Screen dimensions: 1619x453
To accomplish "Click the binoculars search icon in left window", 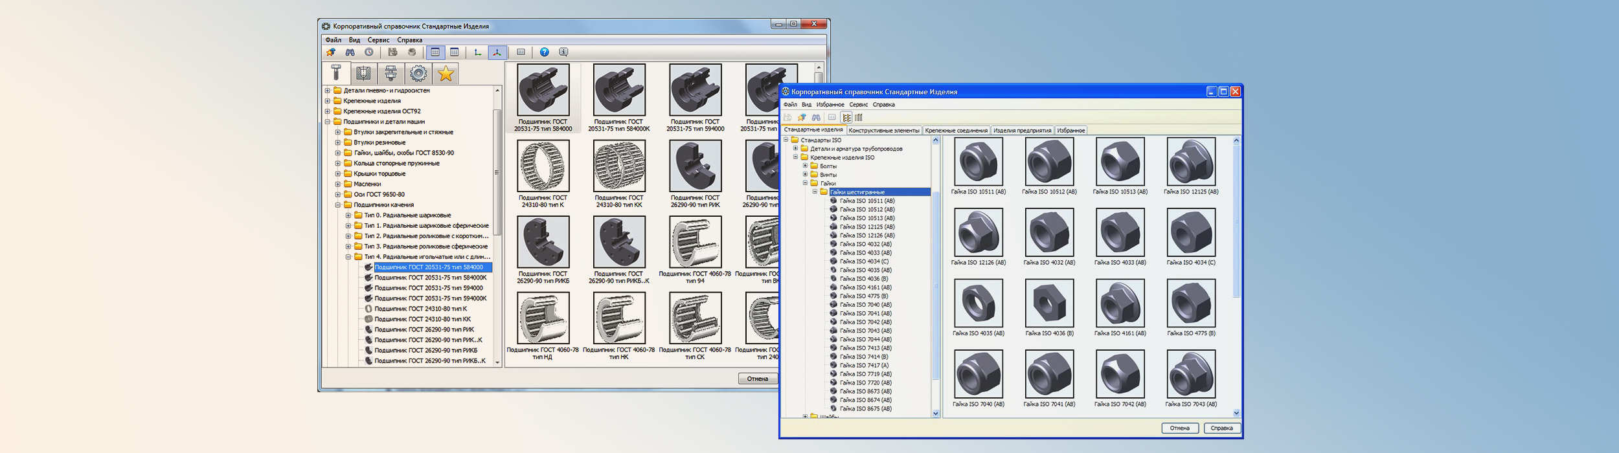I will coord(350,52).
